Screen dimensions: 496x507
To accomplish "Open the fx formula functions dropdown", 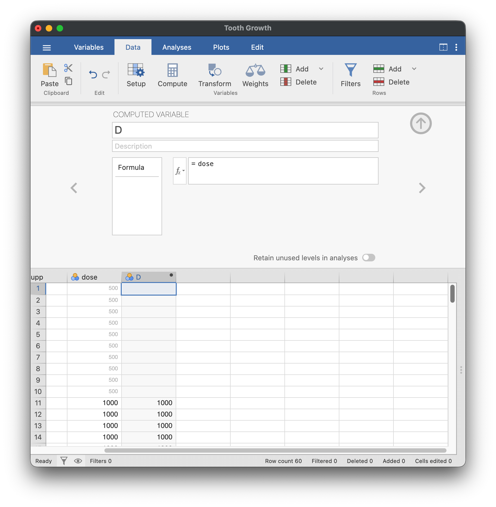I will point(180,171).
